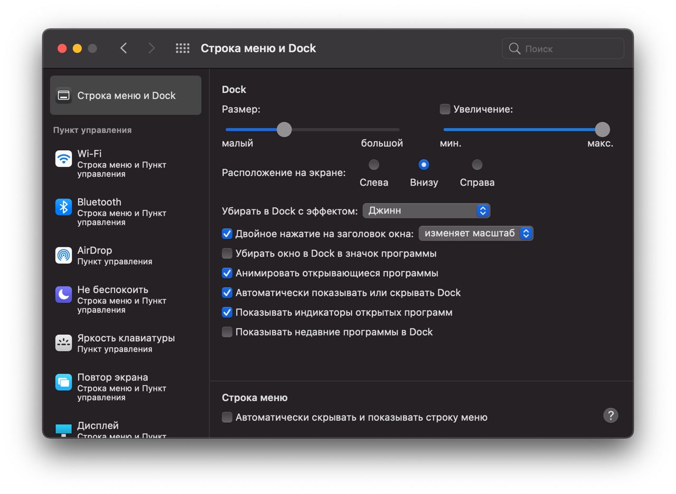Screen dimensions: 676x494
Task: Click the большой label under size slider
Action: 382,143
